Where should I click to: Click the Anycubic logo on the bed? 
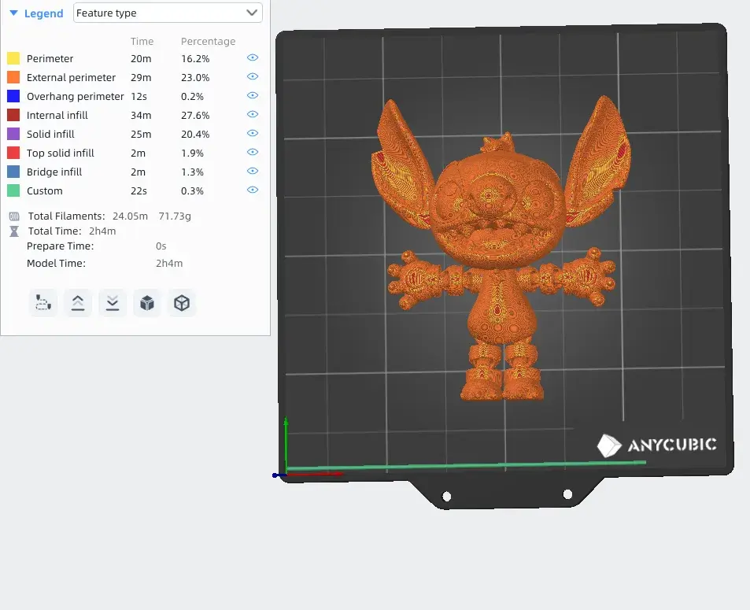pyautogui.click(x=656, y=445)
